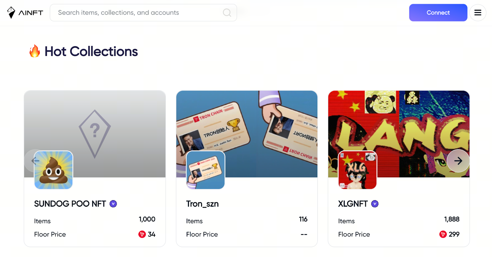Screen dimensions: 492x257
Task: Open the SUNDOG POO NFT collection title
Action: click(70, 204)
